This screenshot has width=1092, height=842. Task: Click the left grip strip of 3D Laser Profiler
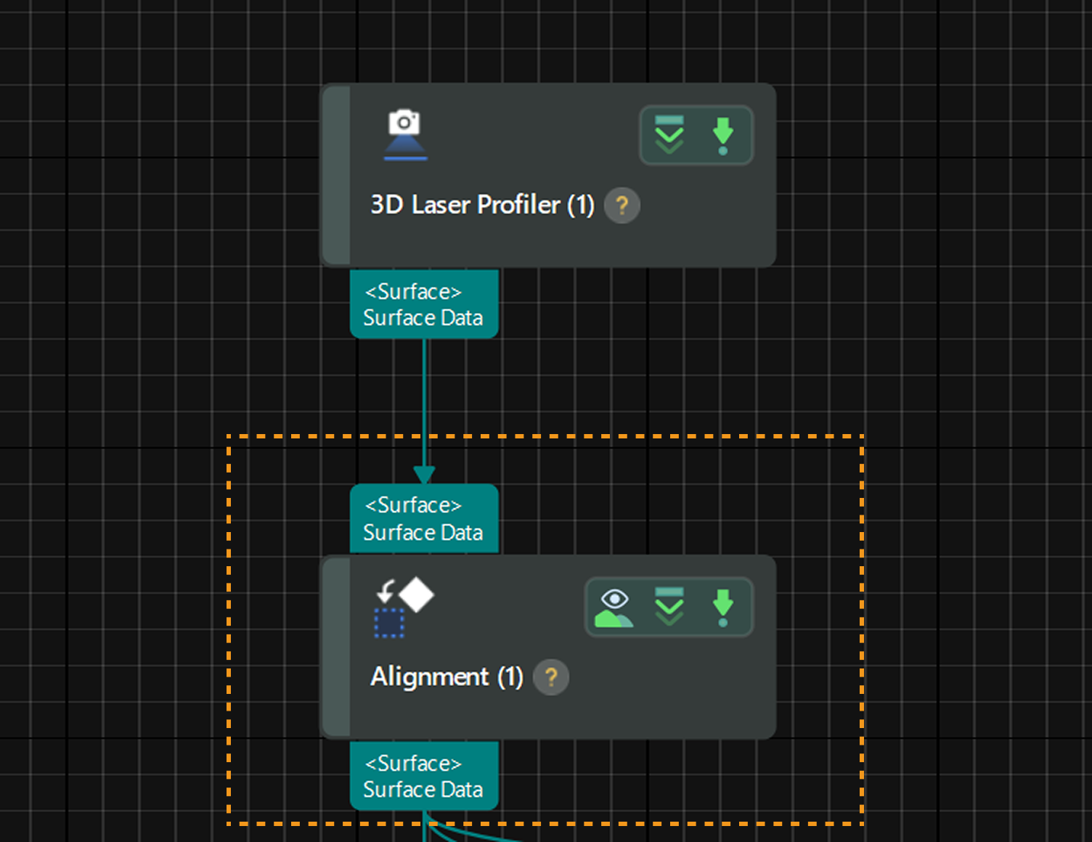[336, 175]
